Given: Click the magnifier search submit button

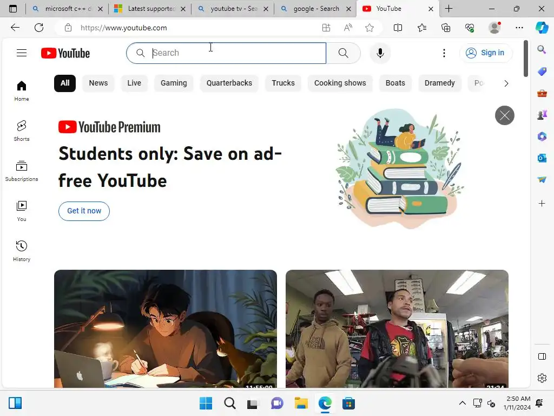Looking at the screenshot, I should tap(343, 53).
